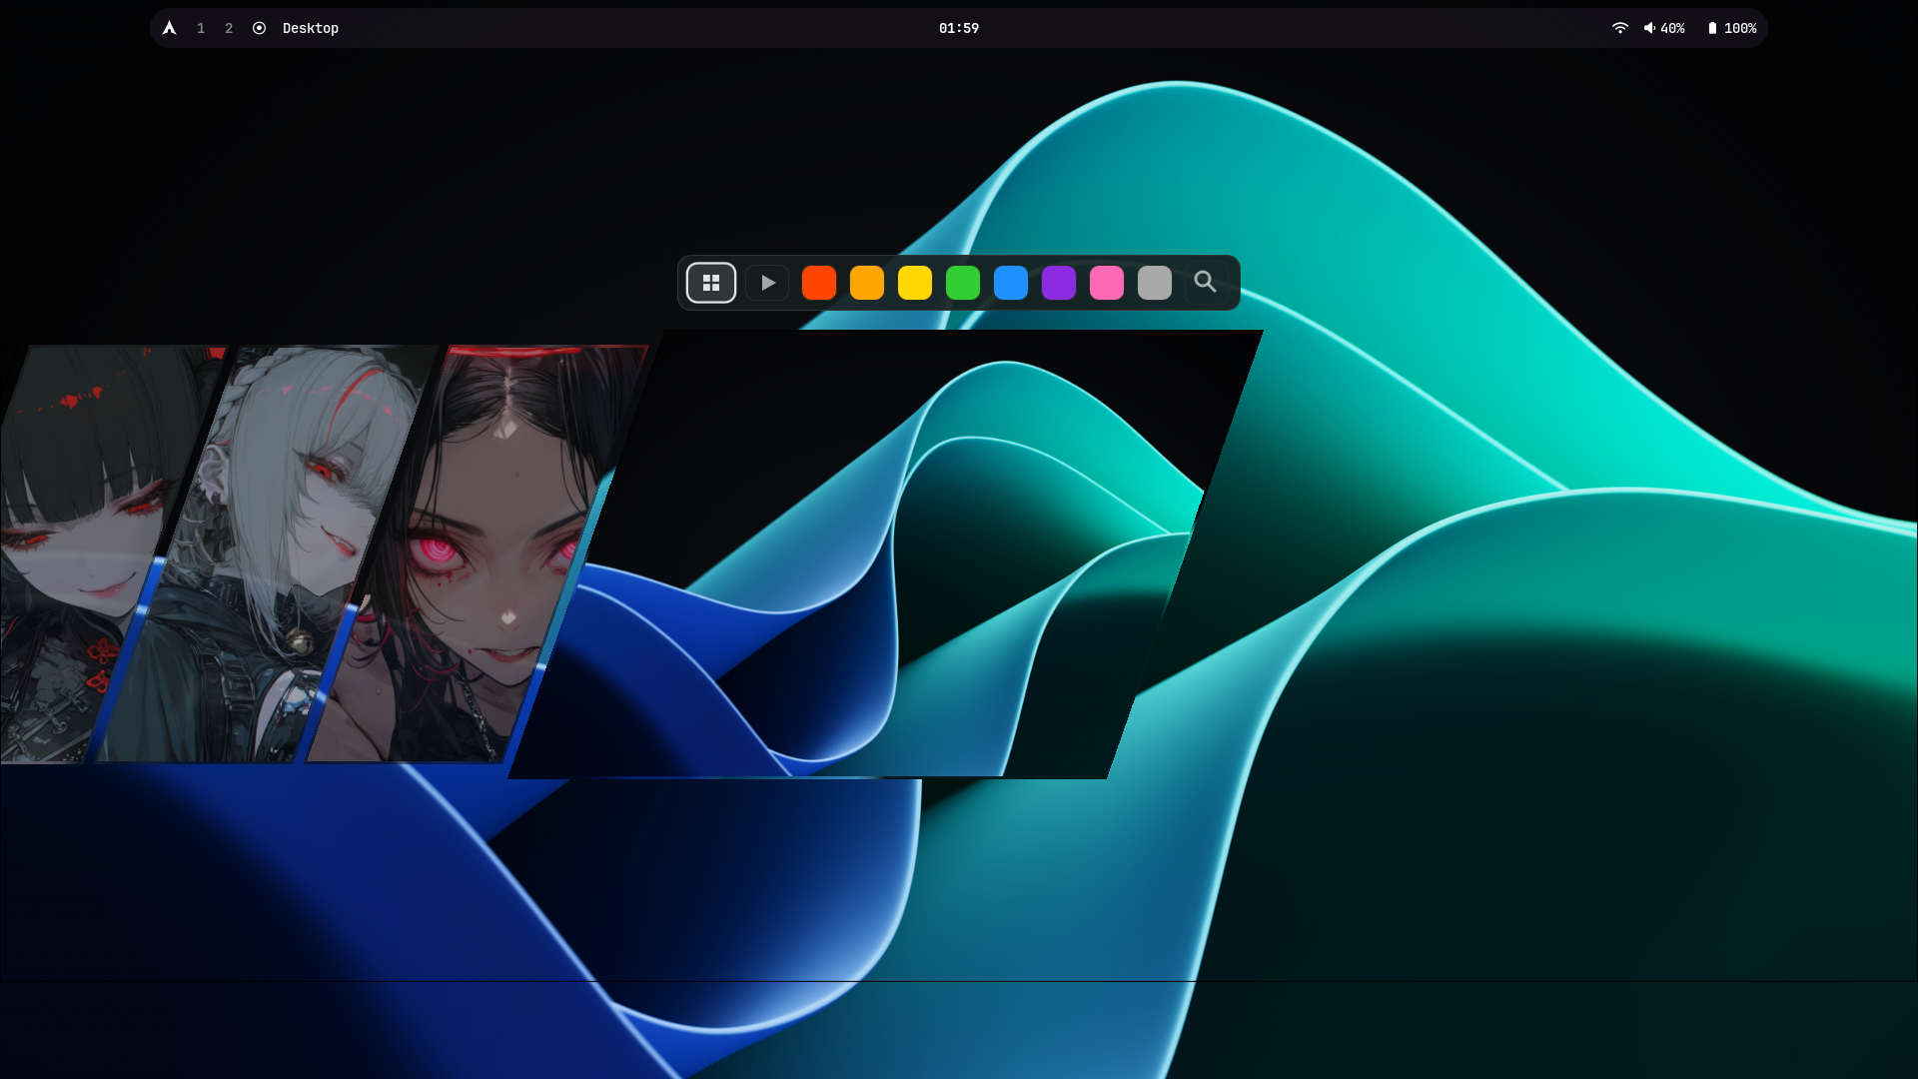Click the Arch logo in top bar
Viewport: 1918px width, 1079px height.
coord(170,28)
